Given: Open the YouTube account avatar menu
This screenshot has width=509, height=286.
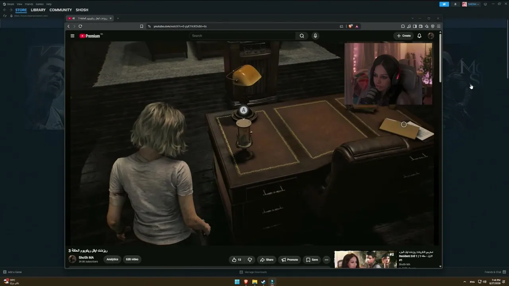Looking at the screenshot, I should point(431,36).
